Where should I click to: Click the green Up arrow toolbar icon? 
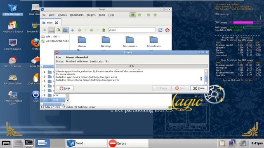click(x=104, y=30)
